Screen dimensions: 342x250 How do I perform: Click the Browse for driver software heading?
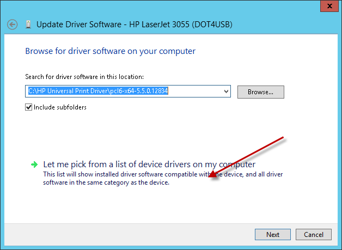(x=110, y=51)
